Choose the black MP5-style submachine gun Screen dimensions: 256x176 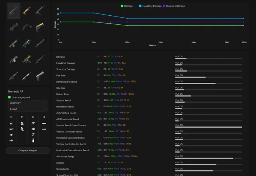(40, 11)
